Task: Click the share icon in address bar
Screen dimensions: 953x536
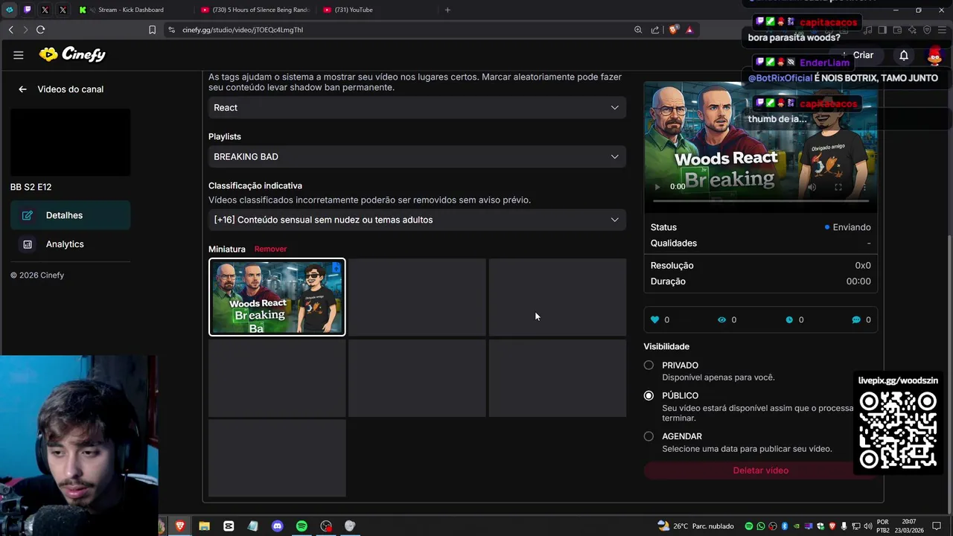Action: point(655,30)
